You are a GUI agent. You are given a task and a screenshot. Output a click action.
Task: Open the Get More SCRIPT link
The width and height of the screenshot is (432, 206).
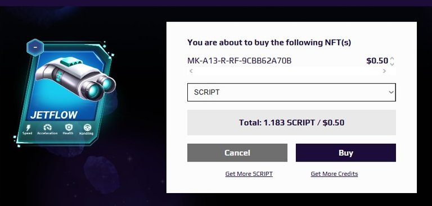point(249,174)
